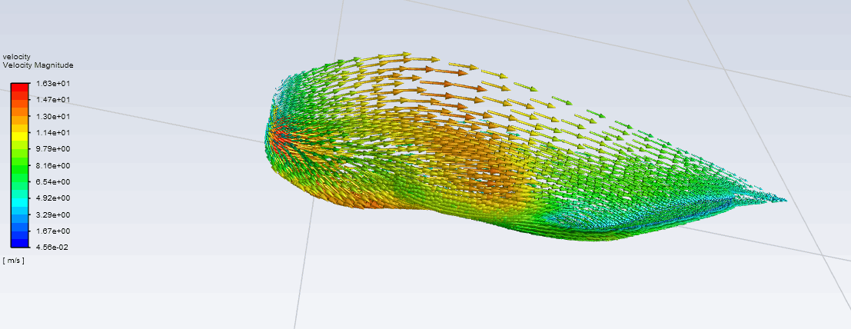Select the 'Velocity Magnitude' legend label

pos(38,65)
